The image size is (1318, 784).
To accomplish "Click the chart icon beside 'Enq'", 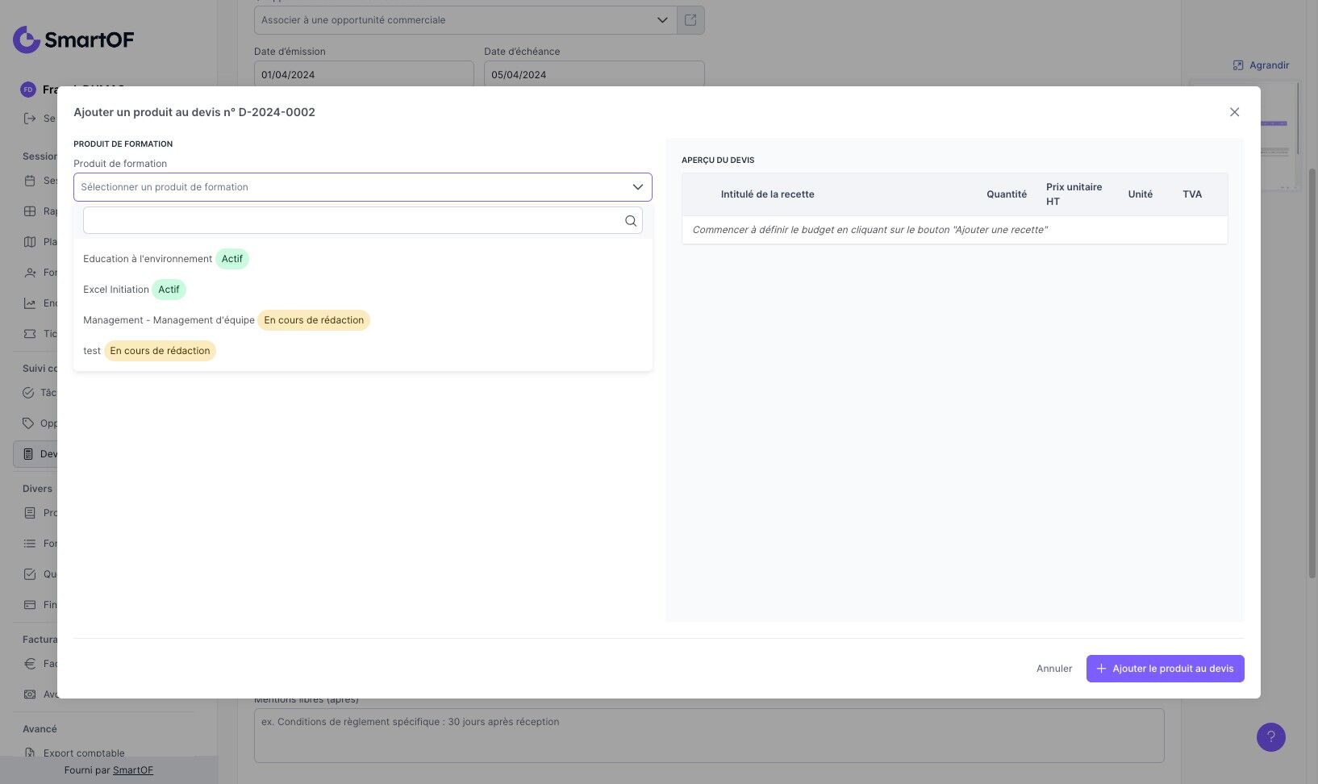I will [x=30, y=303].
